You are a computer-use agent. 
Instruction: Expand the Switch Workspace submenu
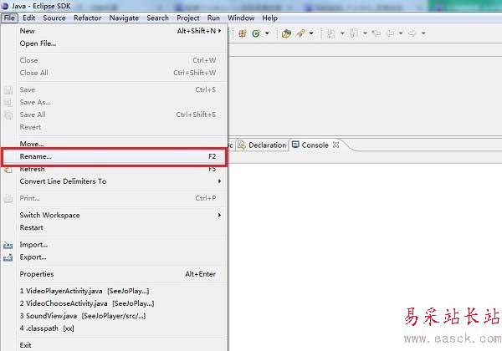pyautogui.click(x=219, y=215)
